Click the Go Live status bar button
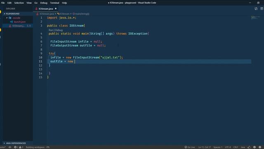The image size is (264, 149). 190,147
